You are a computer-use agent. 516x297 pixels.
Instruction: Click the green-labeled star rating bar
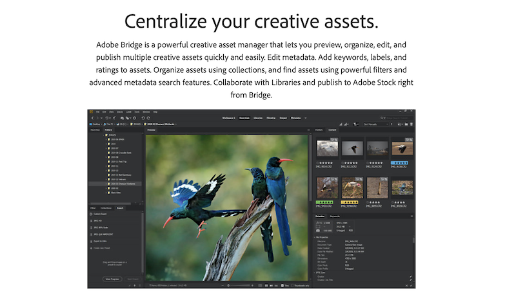click(324, 202)
